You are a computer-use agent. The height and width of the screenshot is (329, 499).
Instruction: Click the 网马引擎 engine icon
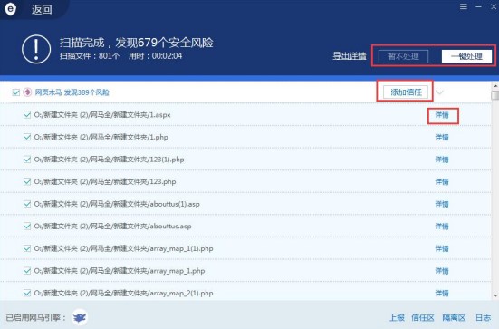(x=80, y=317)
